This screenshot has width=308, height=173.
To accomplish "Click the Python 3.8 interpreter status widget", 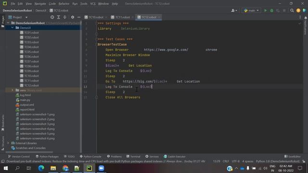I will 278,161.
